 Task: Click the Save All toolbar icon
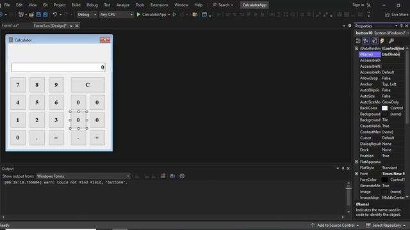pos(45,15)
